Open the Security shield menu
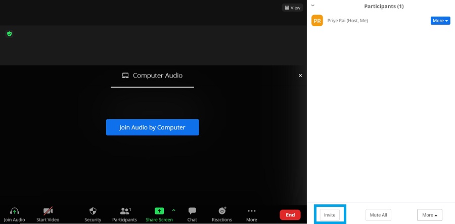This screenshot has height=224, width=455. click(x=93, y=211)
